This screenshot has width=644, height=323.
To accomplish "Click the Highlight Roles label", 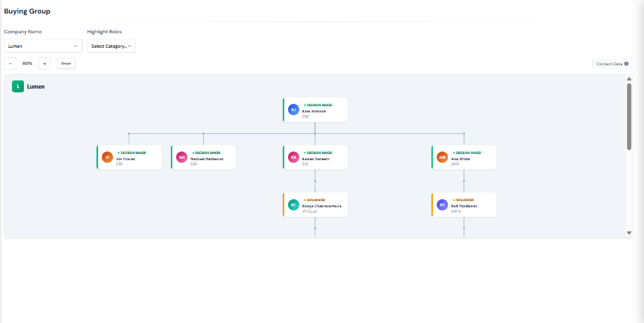I will point(104,31).
